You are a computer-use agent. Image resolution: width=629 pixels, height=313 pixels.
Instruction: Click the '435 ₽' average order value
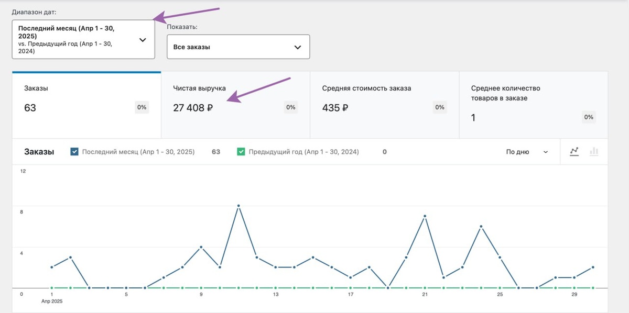[335, 108]
